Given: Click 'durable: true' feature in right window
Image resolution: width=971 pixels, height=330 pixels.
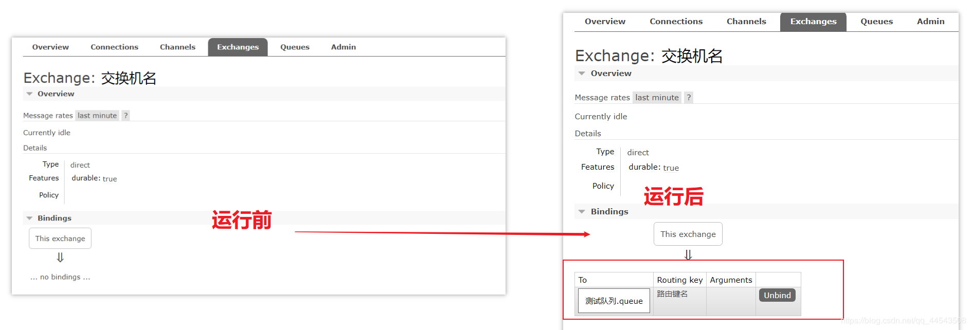Looking at the screenshot, I should point(654,168).
